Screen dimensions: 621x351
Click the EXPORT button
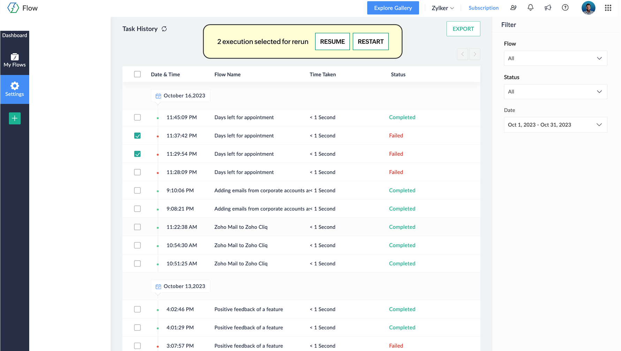[463, 29]
